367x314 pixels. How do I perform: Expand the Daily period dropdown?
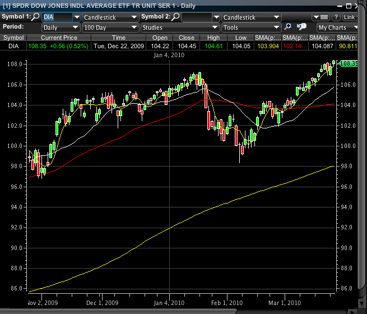point(61,27)
